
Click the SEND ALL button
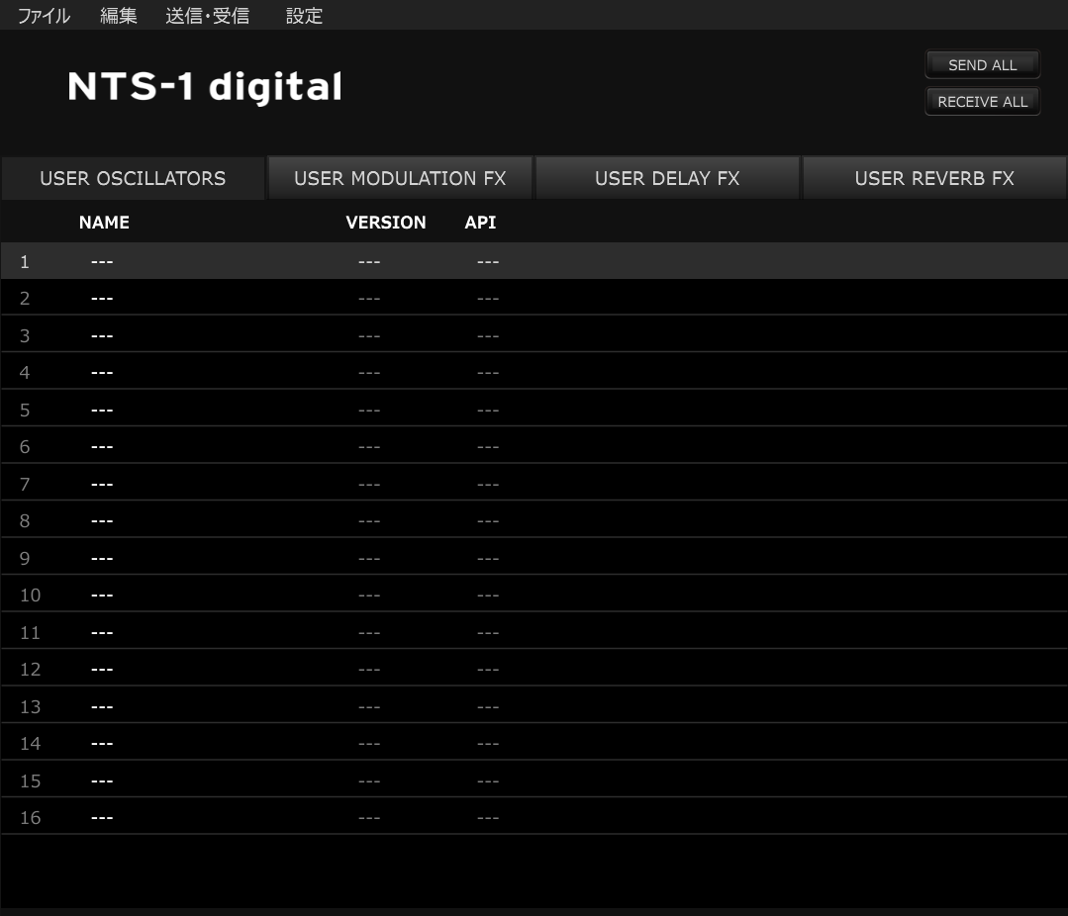point(982,64)
